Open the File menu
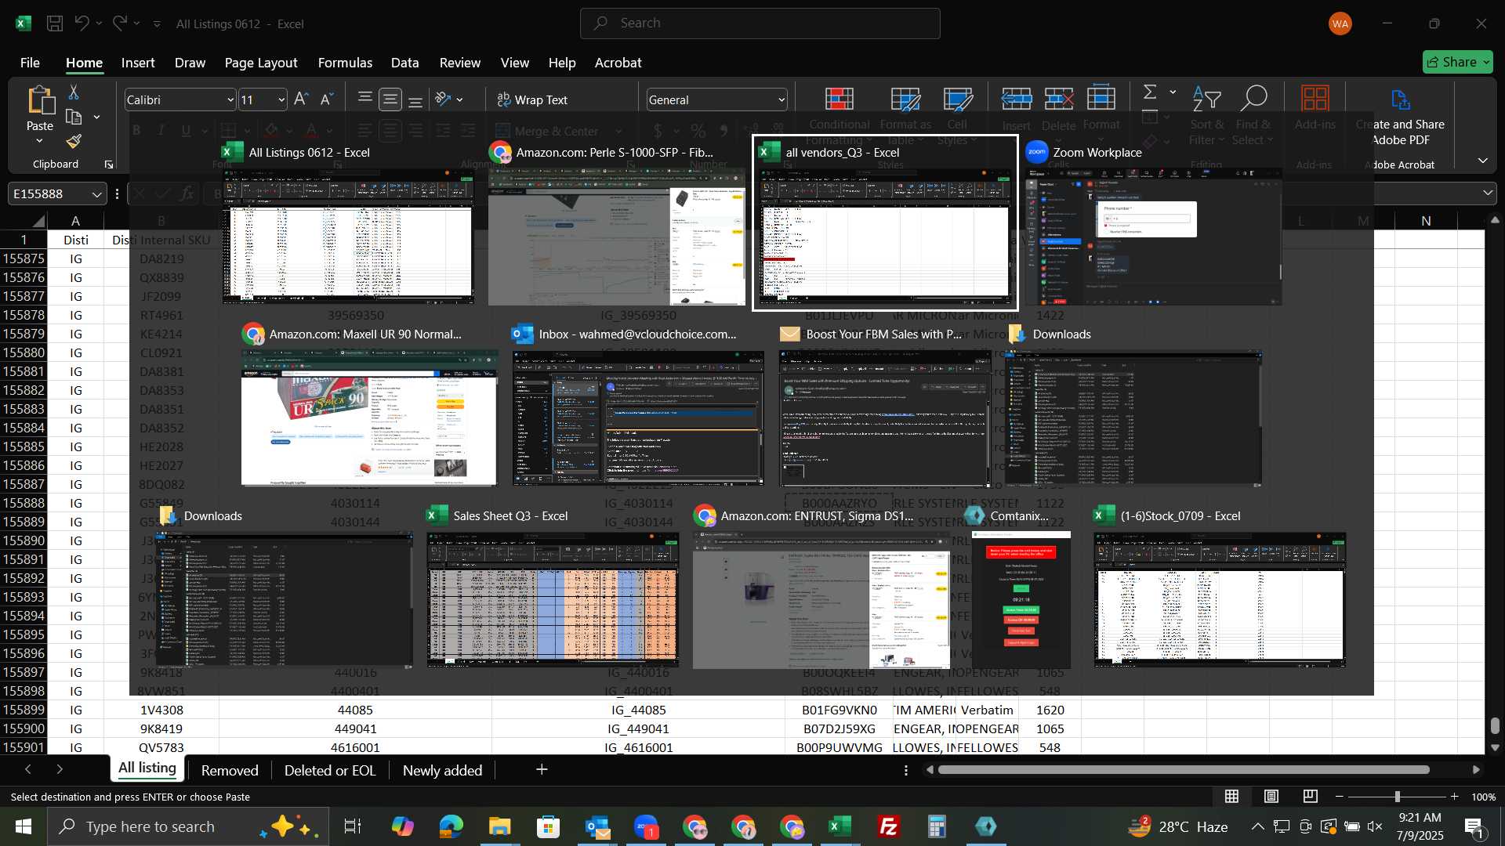 30,63
